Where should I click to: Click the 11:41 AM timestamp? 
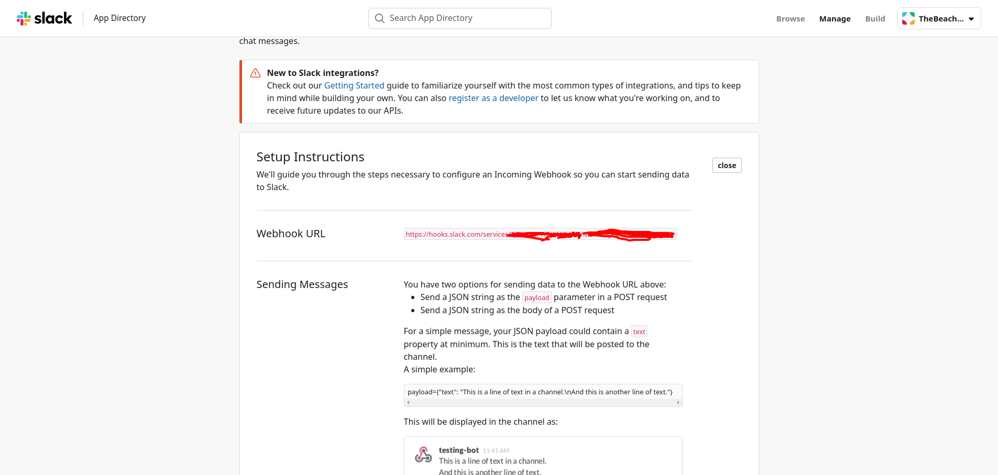tap(496, 451)
